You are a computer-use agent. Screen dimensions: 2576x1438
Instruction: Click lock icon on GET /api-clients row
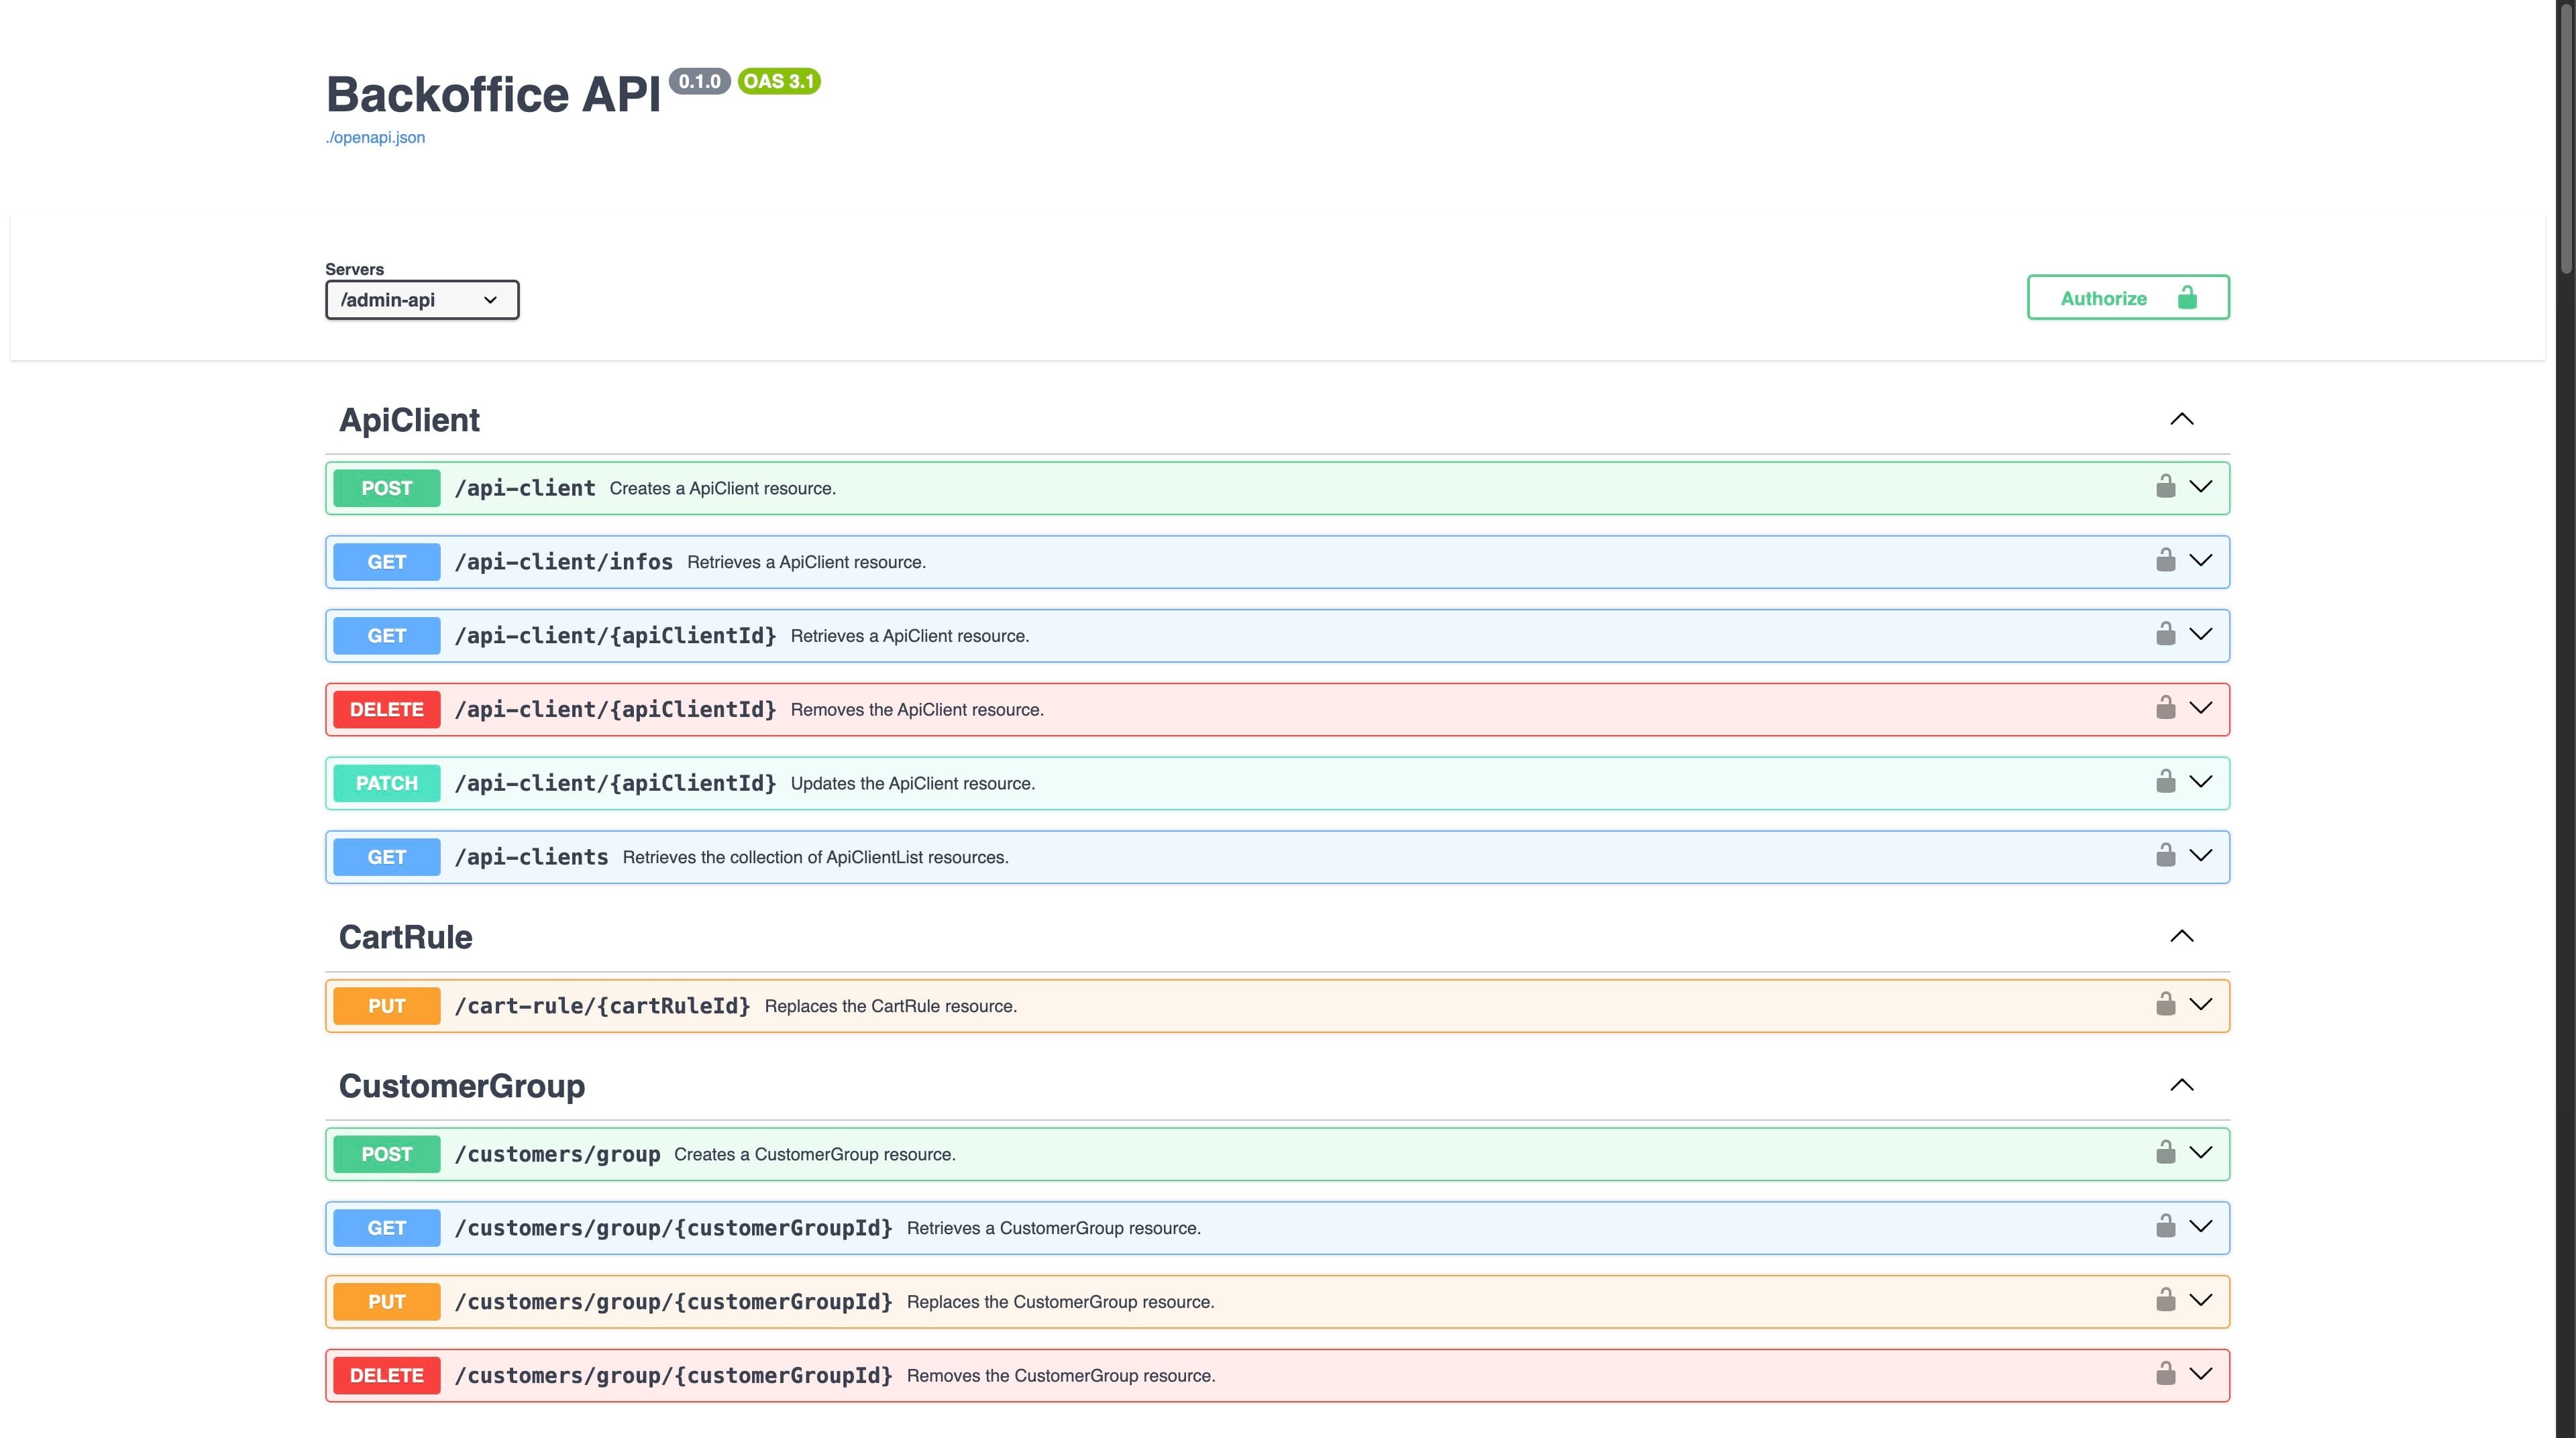(x=2165, y=856)
